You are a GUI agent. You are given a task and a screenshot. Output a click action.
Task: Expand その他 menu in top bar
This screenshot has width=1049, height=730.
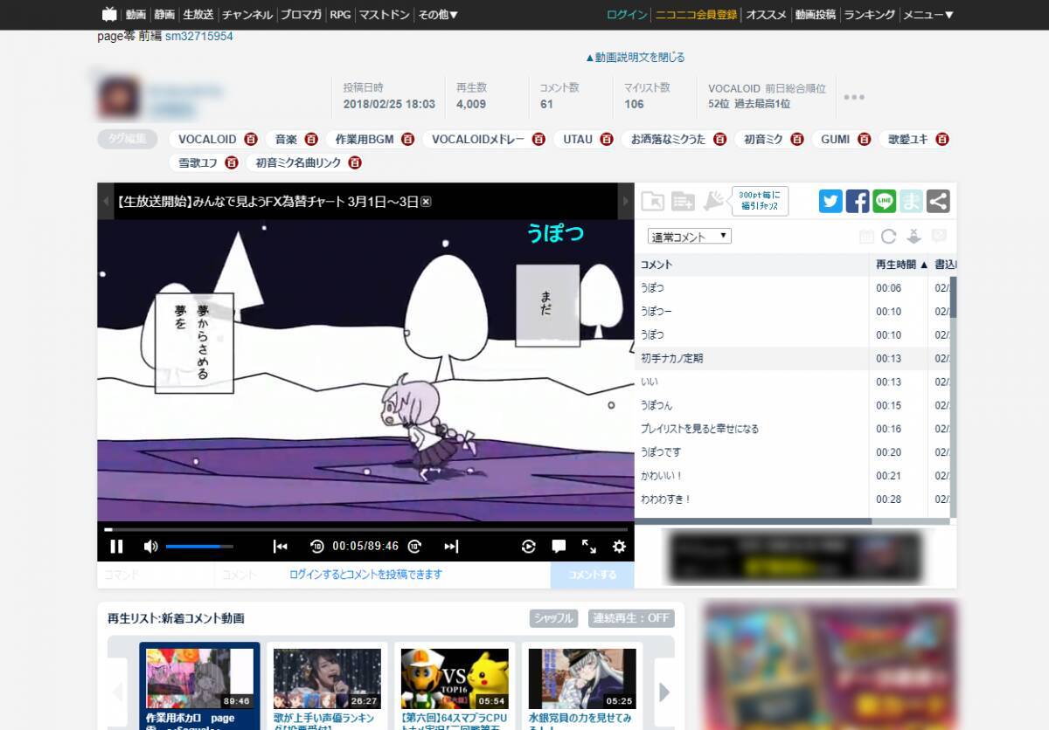438,15
